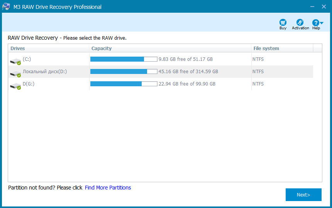The height and width of the screenshot is (208, 332).
Task: Click the C: drive capacity bar
Action: [x=124, y=59]
